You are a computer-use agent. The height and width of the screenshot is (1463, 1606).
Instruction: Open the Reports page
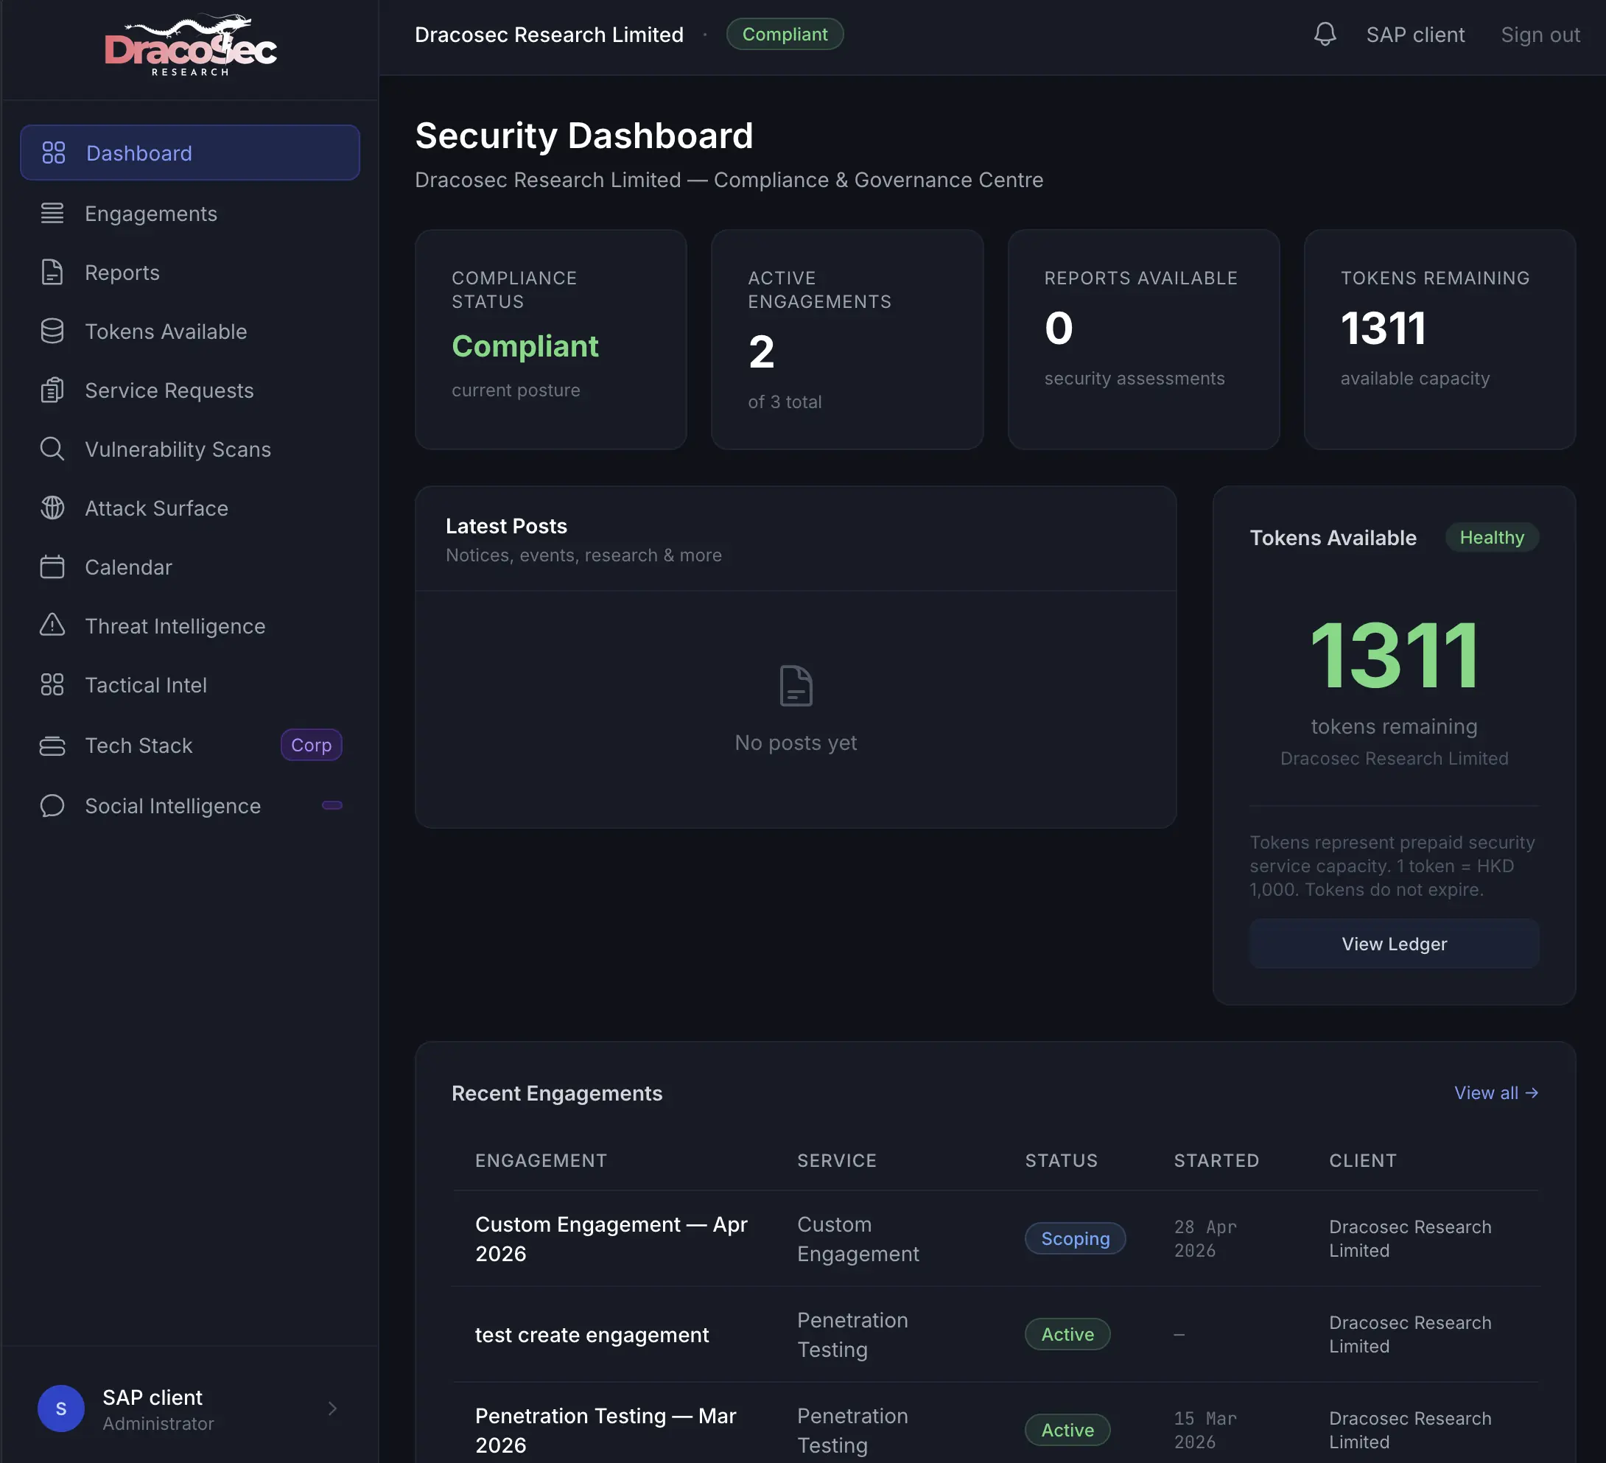[189, 272]
